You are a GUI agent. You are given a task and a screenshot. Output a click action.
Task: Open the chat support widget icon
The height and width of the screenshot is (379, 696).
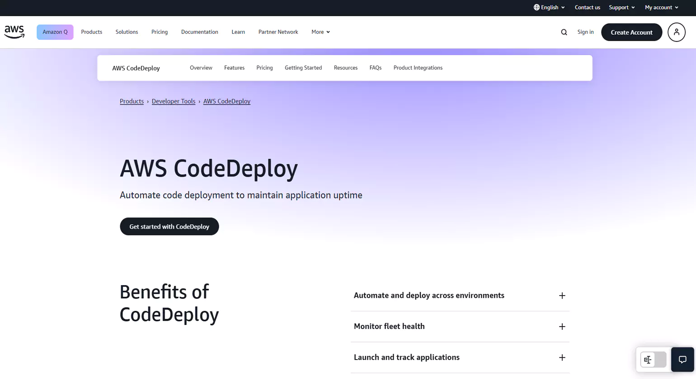pyautogui.click(x=682, y=360)
